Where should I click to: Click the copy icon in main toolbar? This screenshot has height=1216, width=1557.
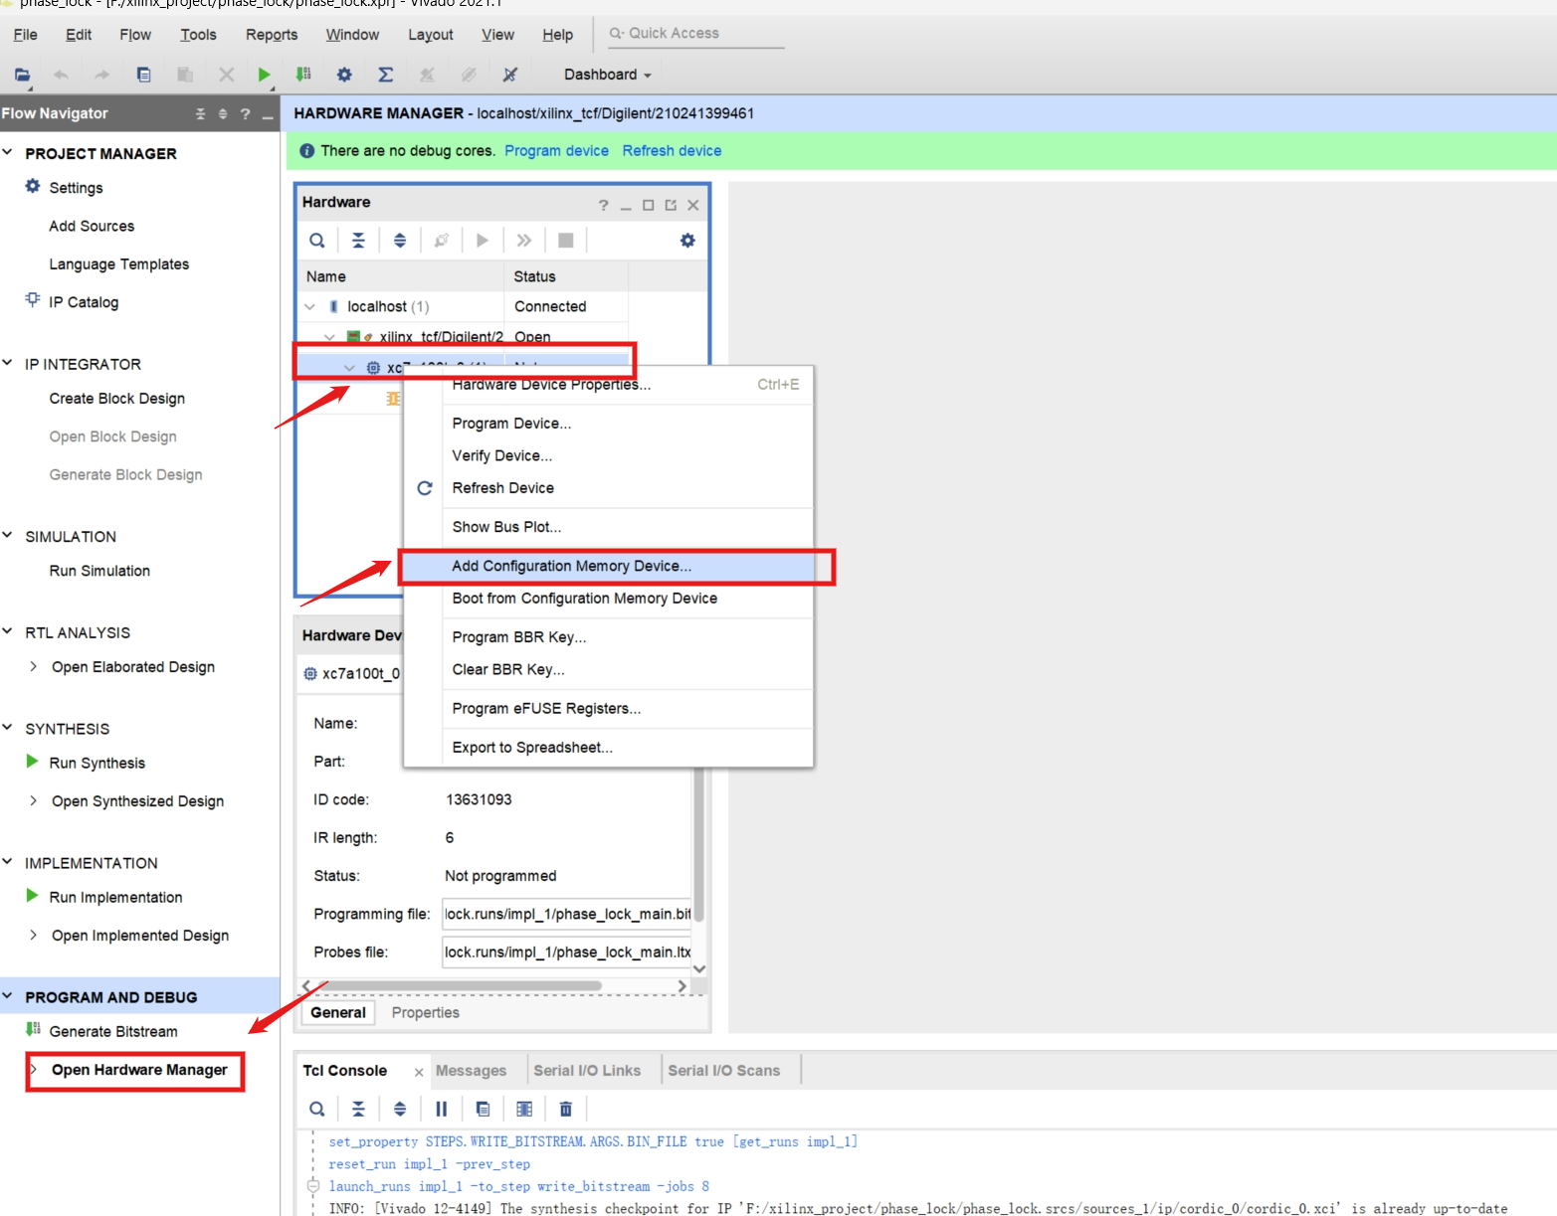coord(144,75)
